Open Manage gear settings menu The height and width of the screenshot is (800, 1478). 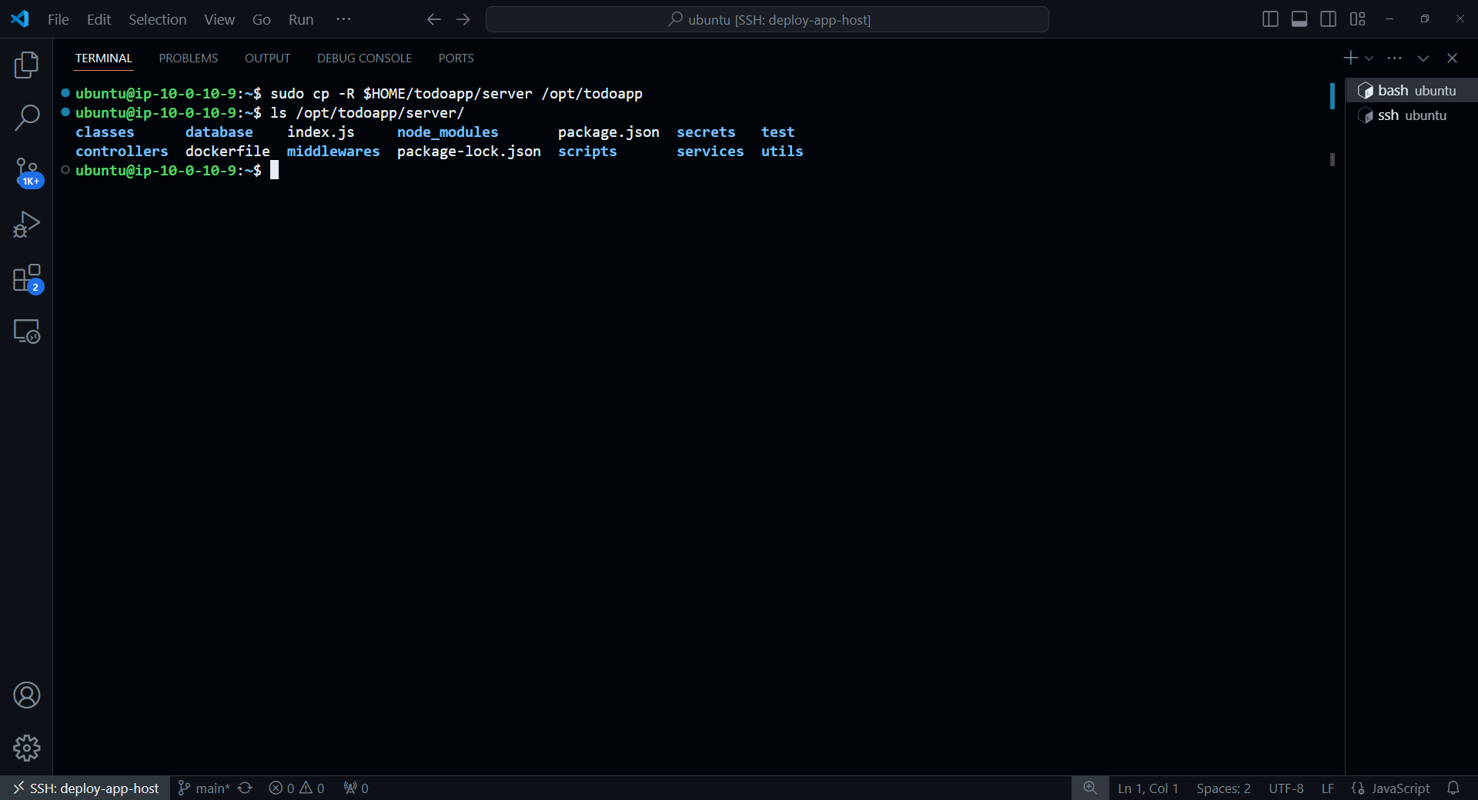[x=26, y=748]
